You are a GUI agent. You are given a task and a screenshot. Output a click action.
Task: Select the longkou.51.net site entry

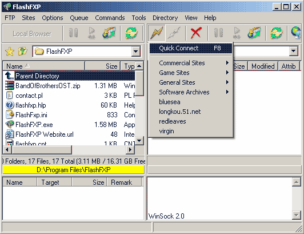191,112
